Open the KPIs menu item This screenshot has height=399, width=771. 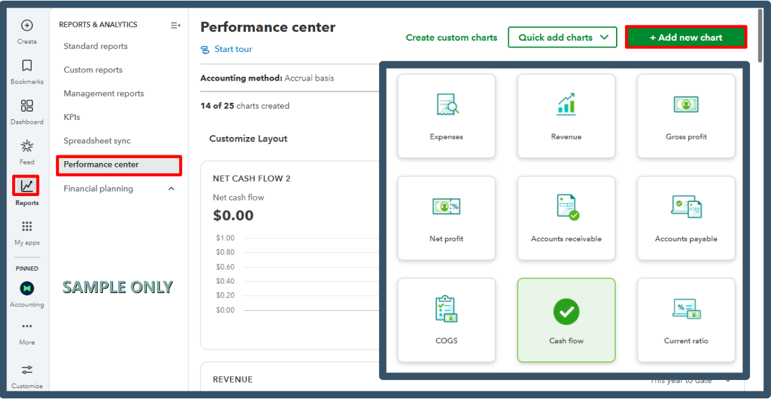(x=72, y=117)
